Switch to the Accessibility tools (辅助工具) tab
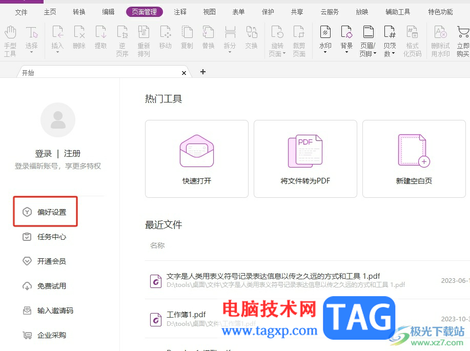This screenshot has height=351, width=470. coord(398,12)
